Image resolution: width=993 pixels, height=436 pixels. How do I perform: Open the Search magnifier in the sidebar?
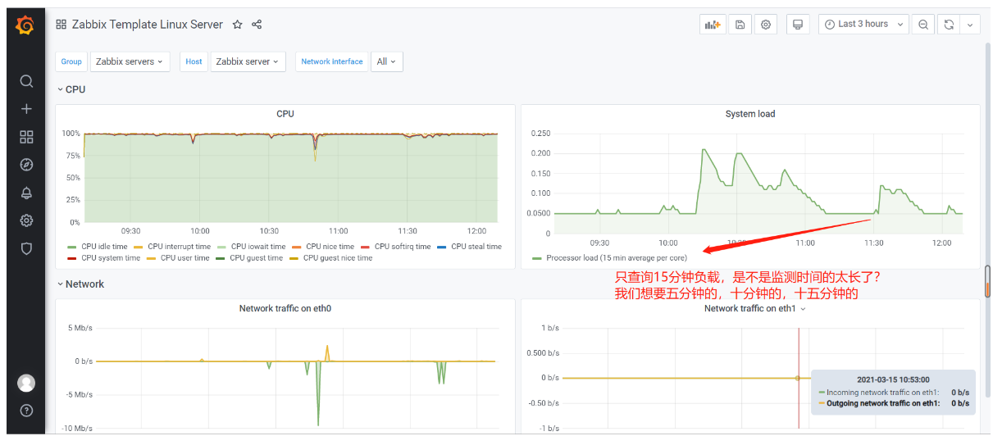pyautogui.click(x=26, y=81)
